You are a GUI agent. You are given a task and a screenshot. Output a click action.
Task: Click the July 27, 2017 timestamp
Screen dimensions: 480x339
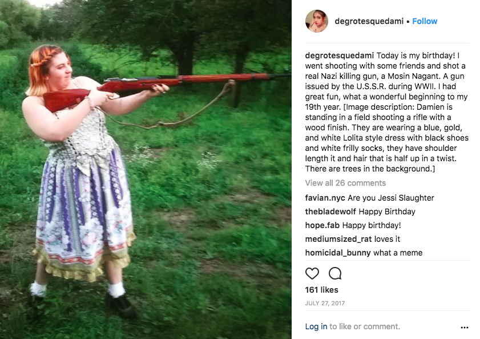325,304
